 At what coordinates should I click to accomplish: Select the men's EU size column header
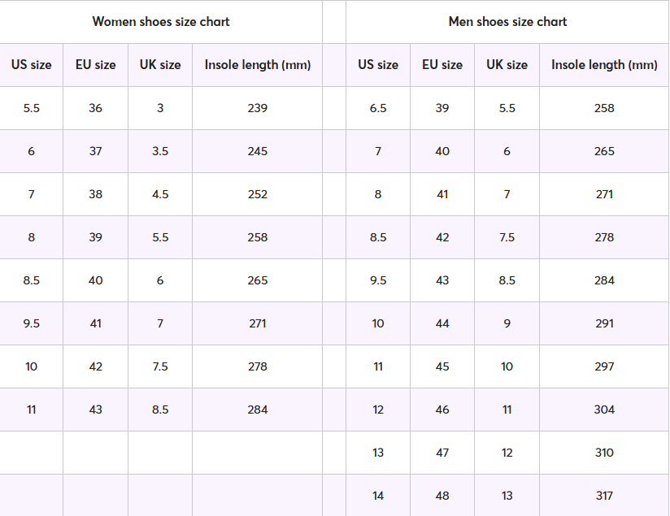(x=442, y=65)
